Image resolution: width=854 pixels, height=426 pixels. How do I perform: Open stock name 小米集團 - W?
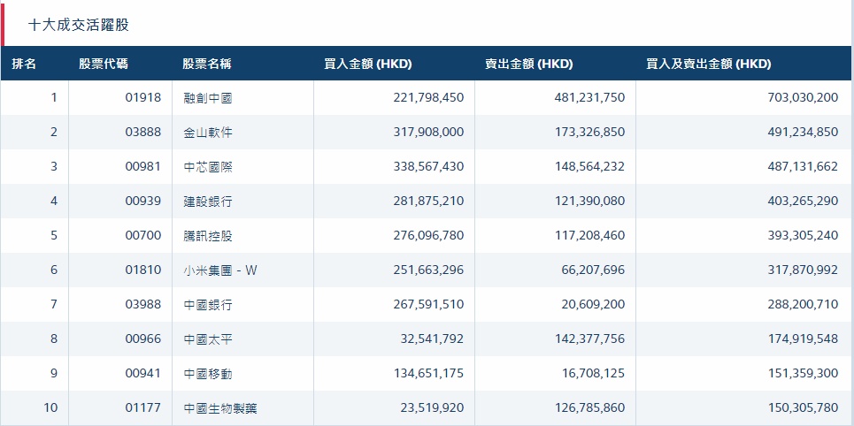click(x=220, y=270)
